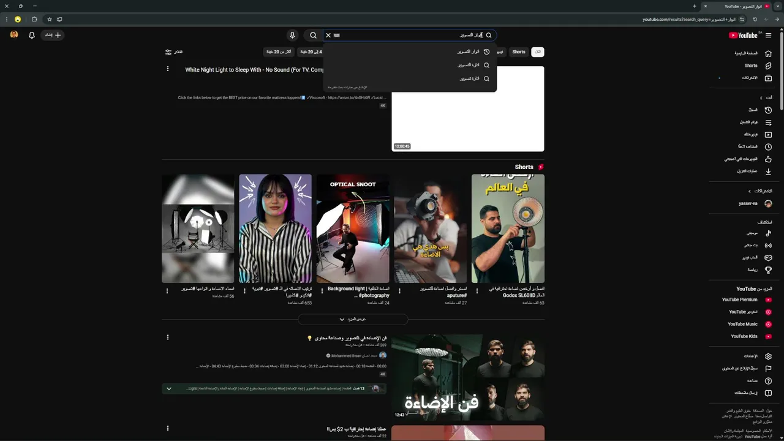Open options for art of lighting video
784x441 pixels.
pyautogui.click(x=167, y=337)
